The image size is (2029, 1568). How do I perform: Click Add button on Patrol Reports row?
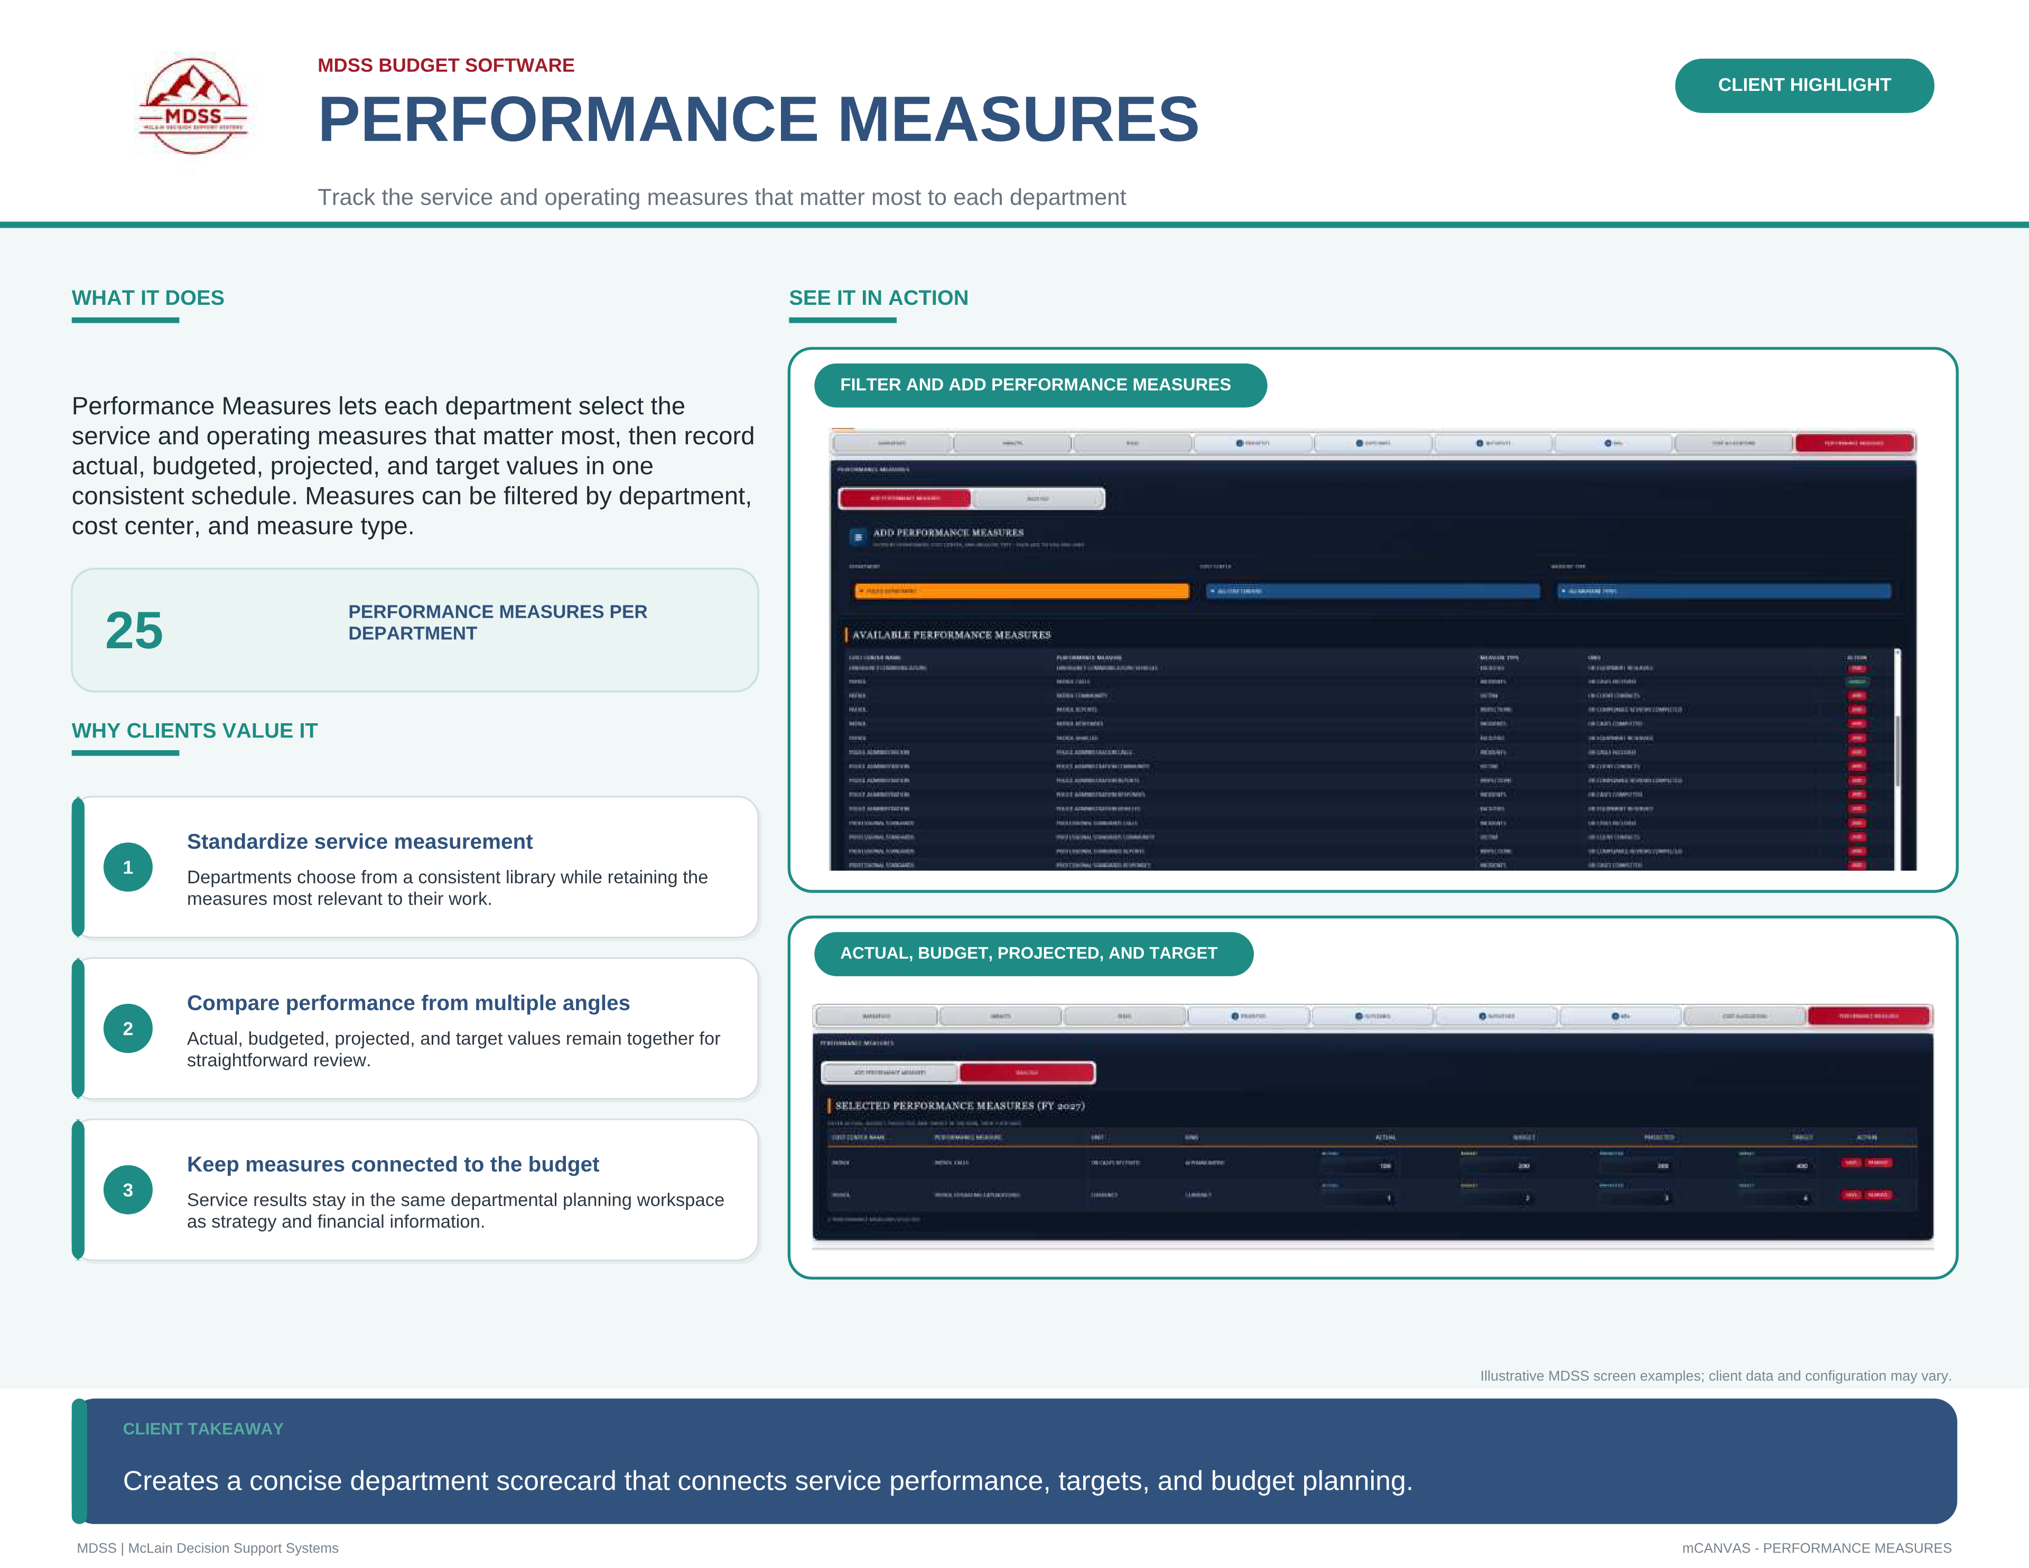1857,710
